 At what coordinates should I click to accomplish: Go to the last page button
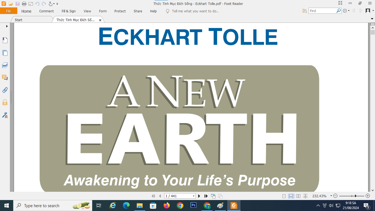coord(206,196)
